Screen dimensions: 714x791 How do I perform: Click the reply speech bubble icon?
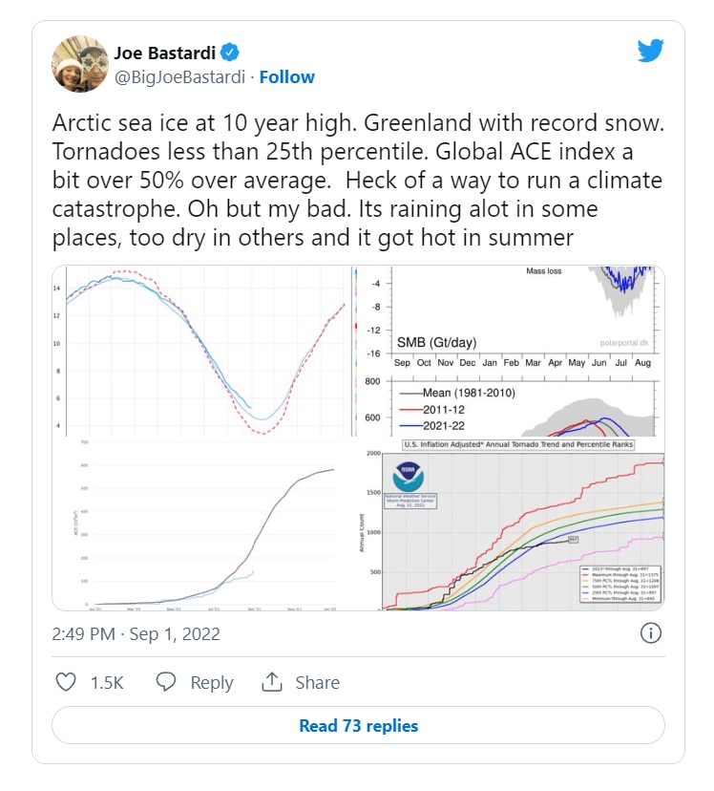click(166, 682)
